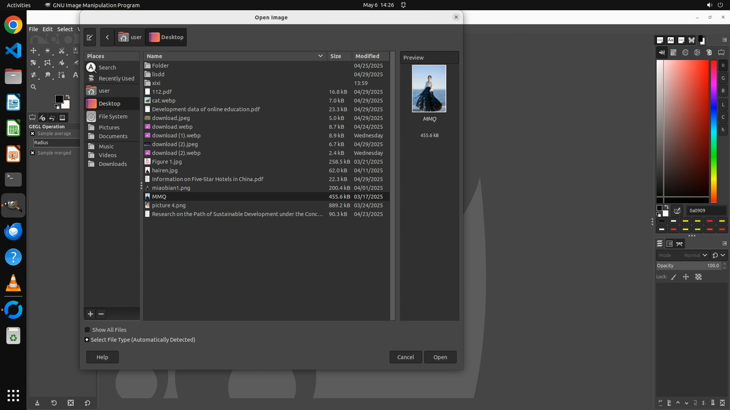730x410 pixels.
Task: Click the Open button
Action: 440,357
